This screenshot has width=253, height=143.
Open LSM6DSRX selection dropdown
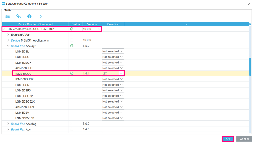coord(113,90)
